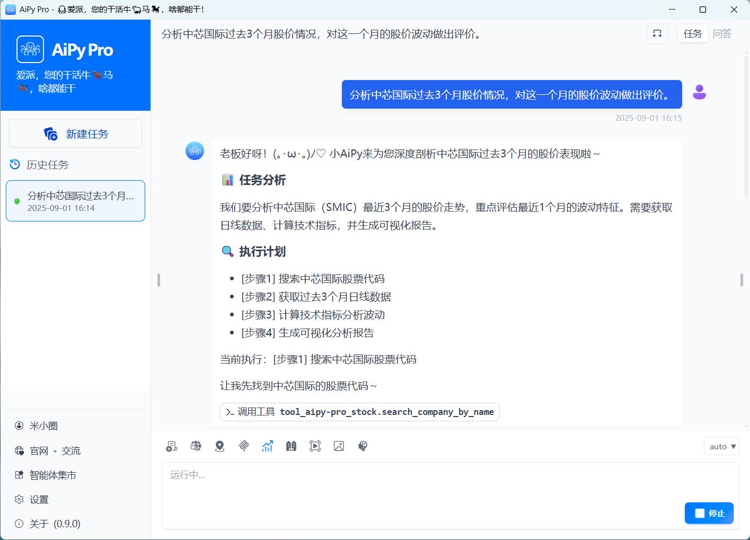Switch to the 问答 tab
The height and width of the screenshot is (540, 750).
pyautogui.click(x=722, y=33)
